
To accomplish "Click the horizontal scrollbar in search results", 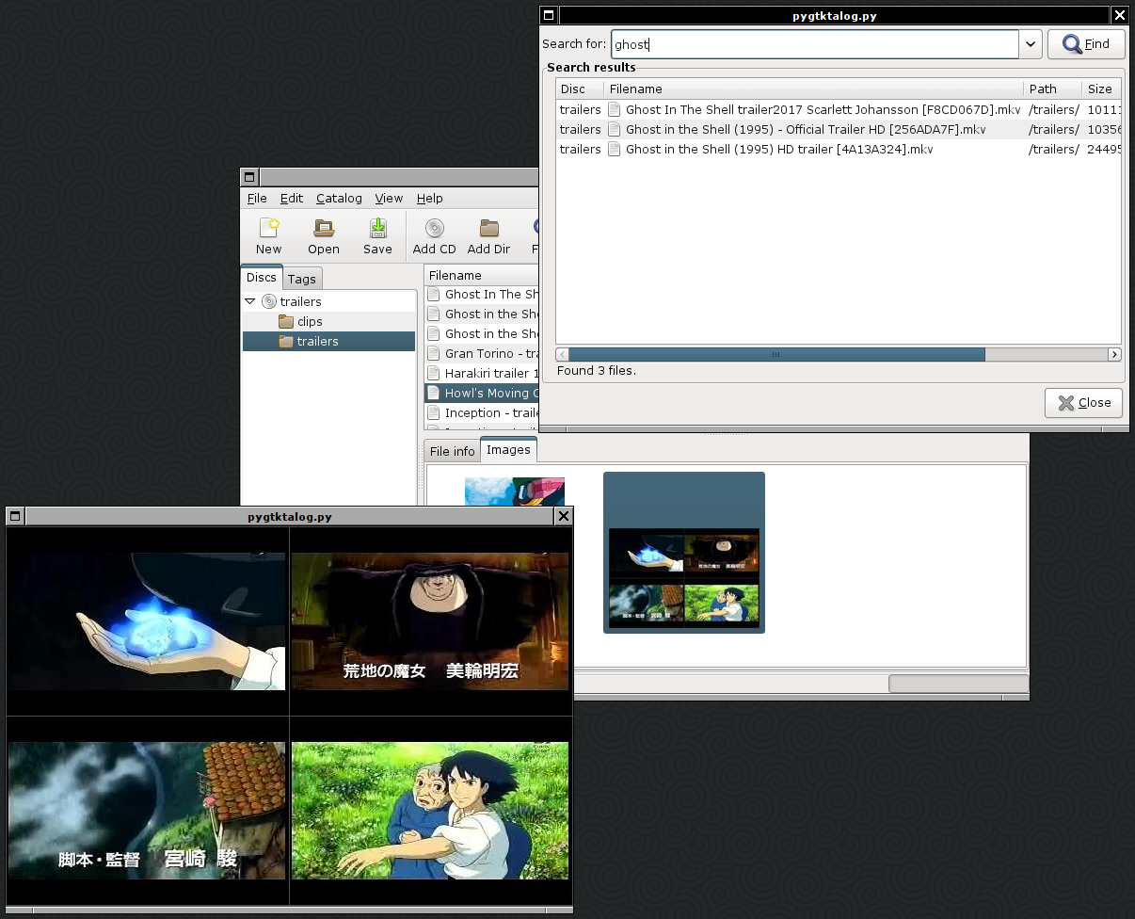I will click(x=772, y=354).
